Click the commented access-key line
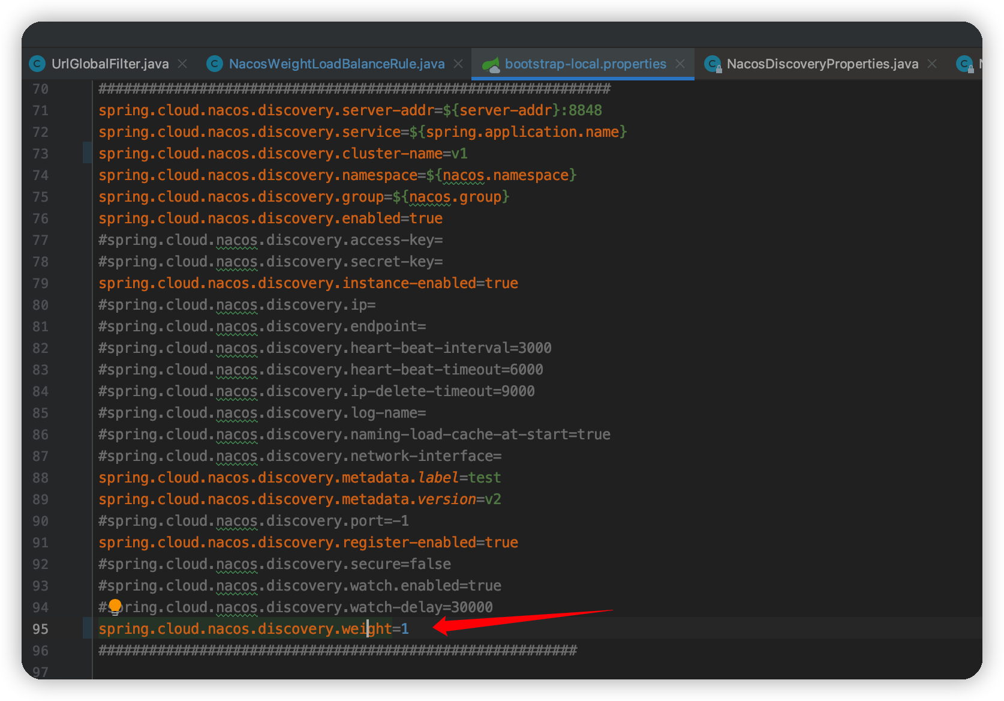 (270, 239)
